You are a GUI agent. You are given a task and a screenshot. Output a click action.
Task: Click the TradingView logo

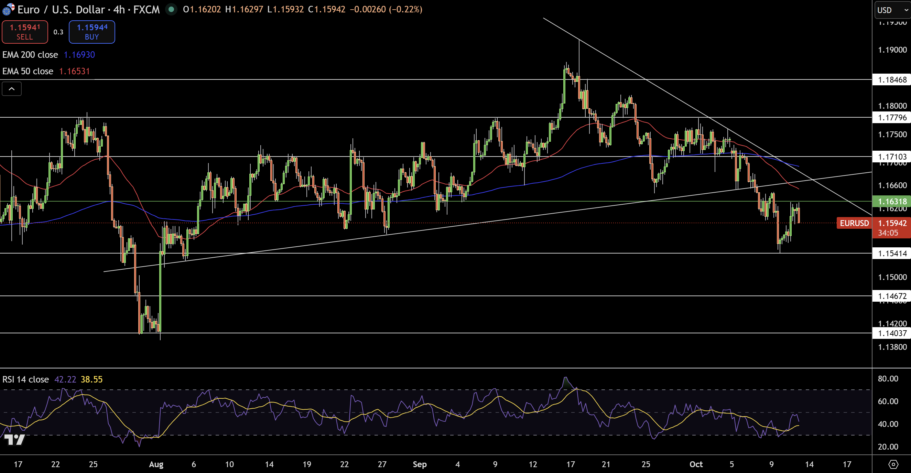(x=14, y=440)
